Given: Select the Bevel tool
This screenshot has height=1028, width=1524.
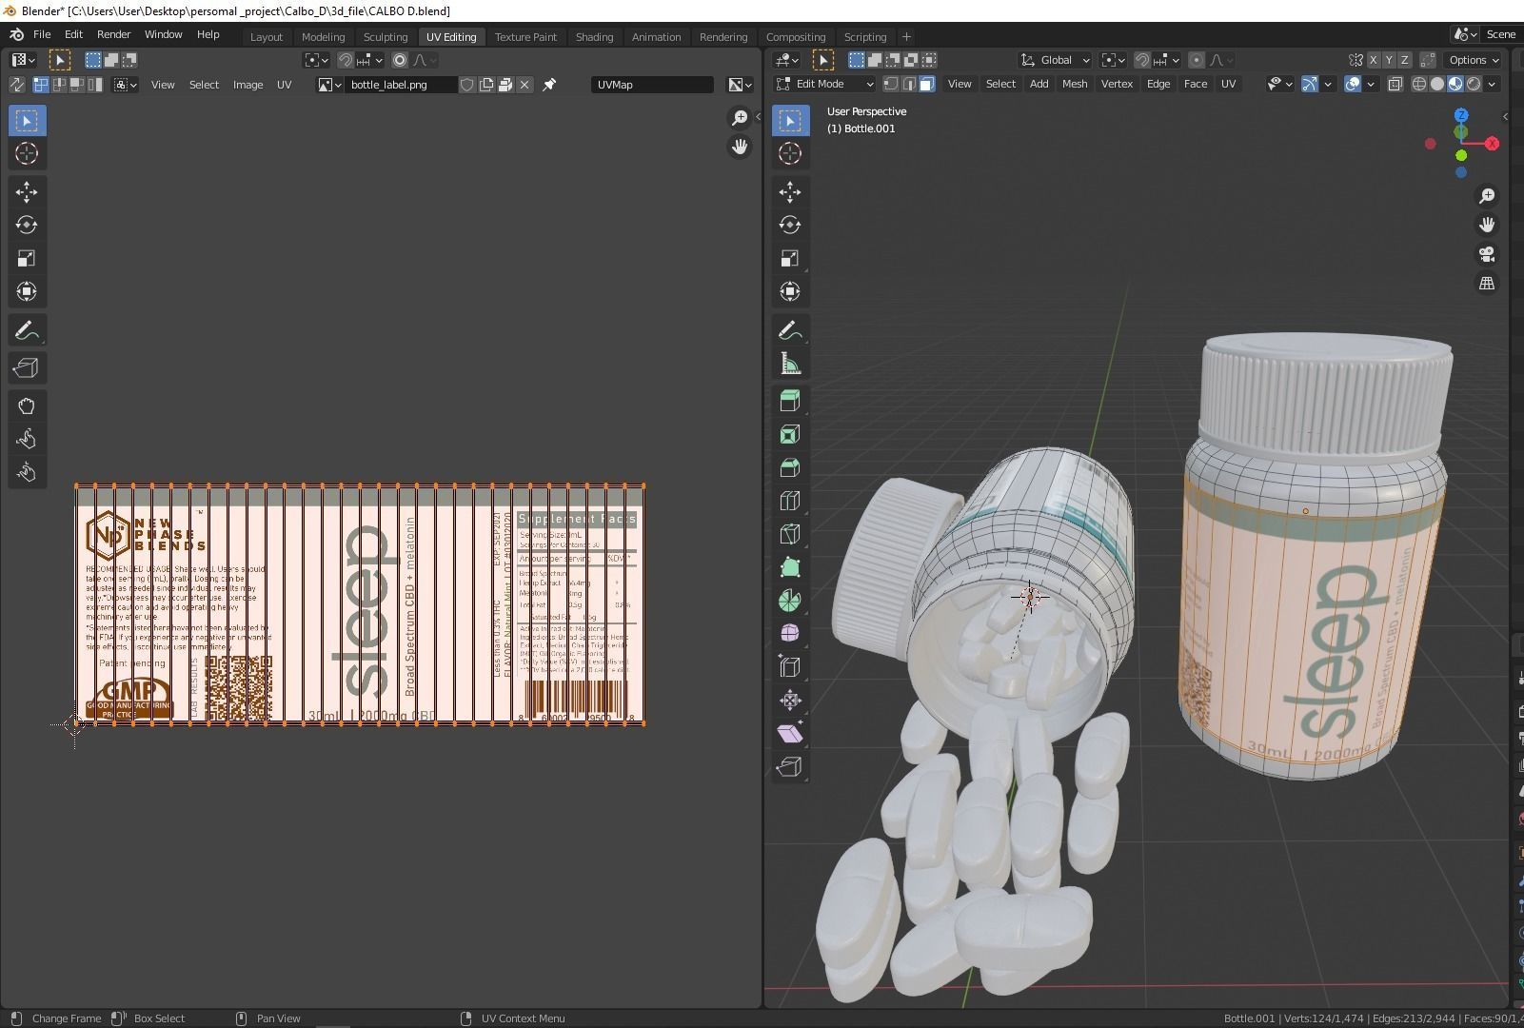Looking at the screenshot, I should [x=790, y=467].
